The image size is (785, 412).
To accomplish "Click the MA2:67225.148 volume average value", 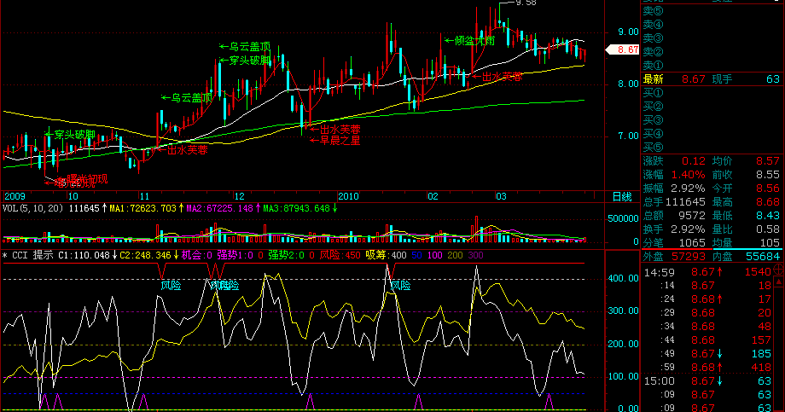I will pyautogui.click(x=219, y=208).
